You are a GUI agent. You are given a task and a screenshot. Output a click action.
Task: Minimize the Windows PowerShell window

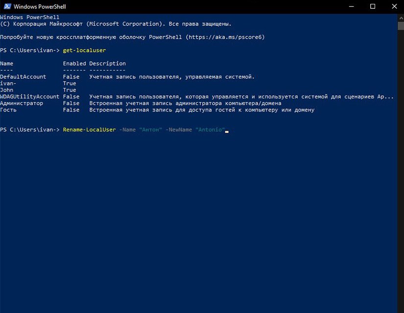pyautogui.click(x=352, y=6)
